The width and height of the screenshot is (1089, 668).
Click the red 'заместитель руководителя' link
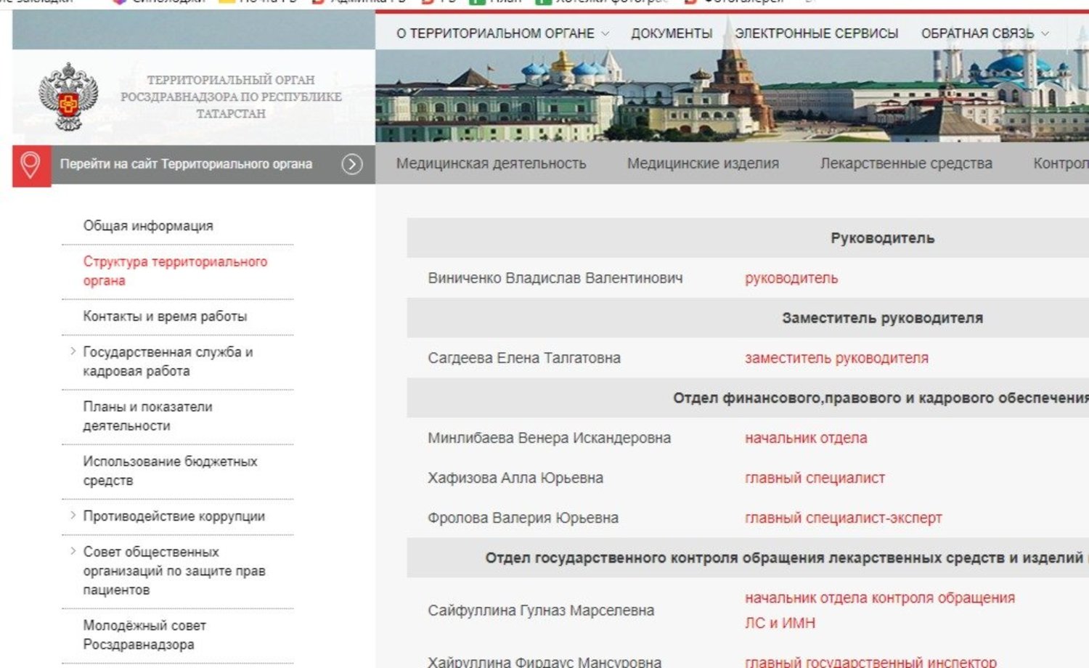(x=836, y=358)
